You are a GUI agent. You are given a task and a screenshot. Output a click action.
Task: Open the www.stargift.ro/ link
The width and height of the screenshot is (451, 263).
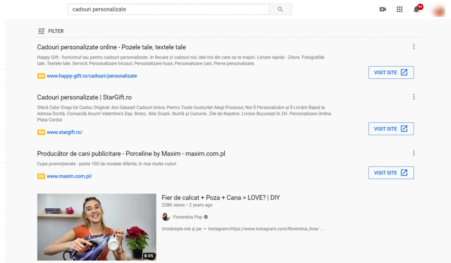[x=64, y=132]
